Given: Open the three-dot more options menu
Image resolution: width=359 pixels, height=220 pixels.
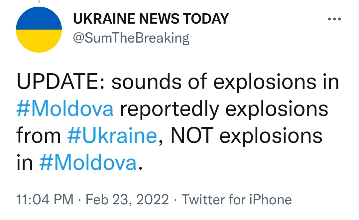Looking at the screenshot, I should (334, 19).
